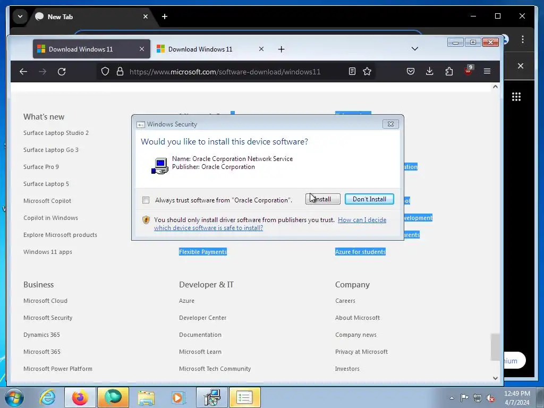Show hidden system tray icons arrow
The width and height of the screenshot is (544, 408).
point(452,398)
